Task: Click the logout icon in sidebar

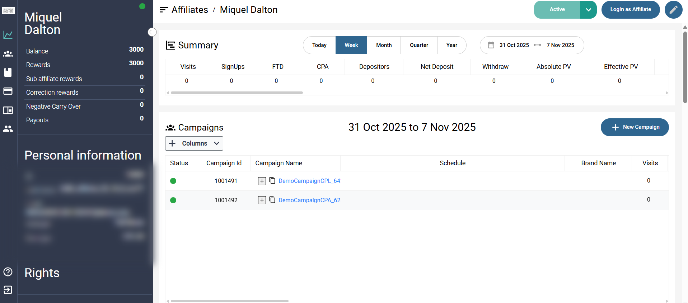Action: pos(8,290)
